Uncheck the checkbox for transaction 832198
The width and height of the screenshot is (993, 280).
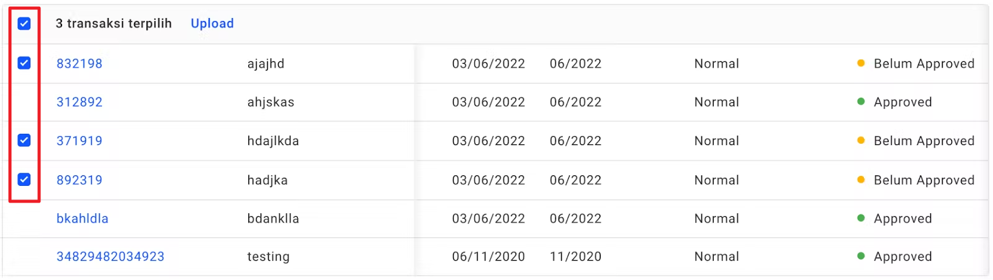[x=24, y=63]
